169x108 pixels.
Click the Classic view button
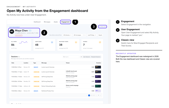[102, 27]
